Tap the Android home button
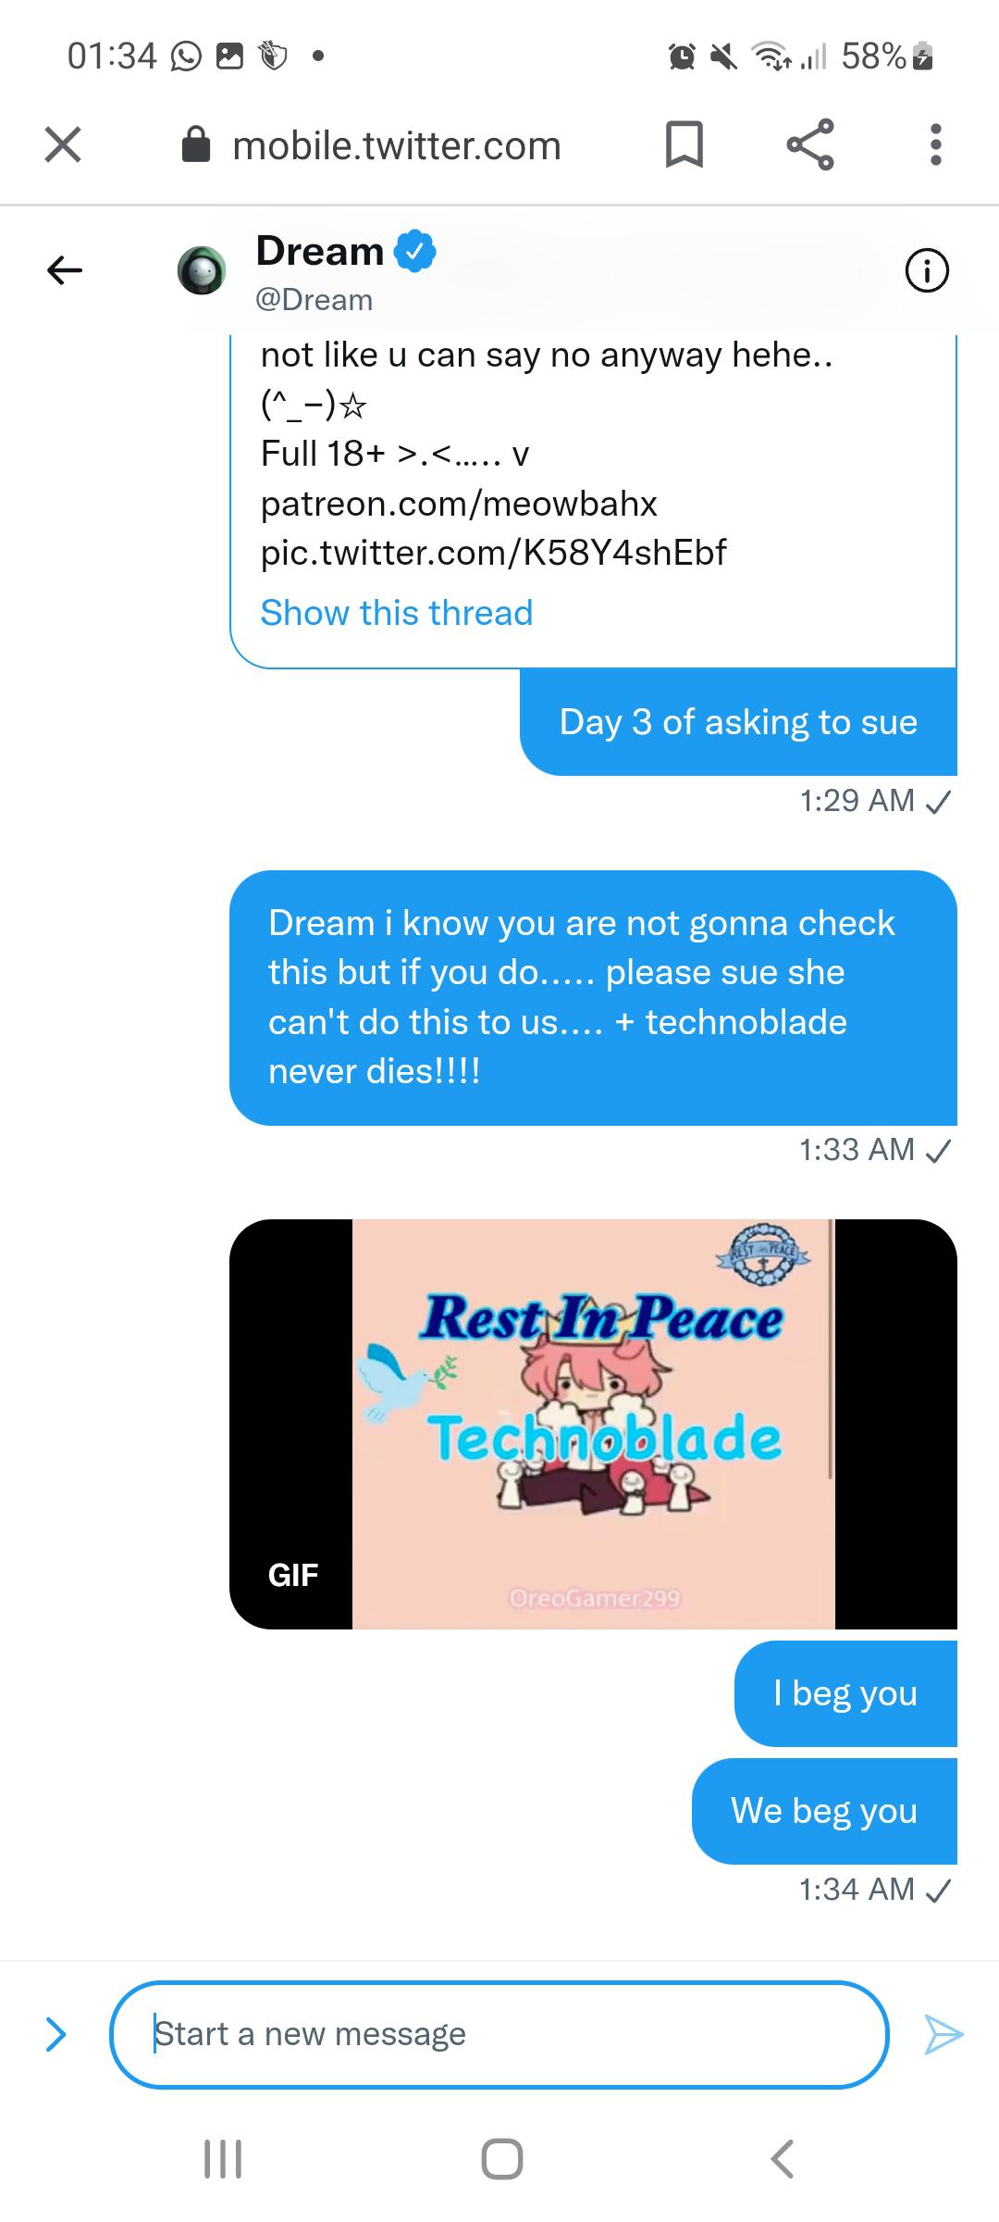This screenshot has height=2222, width=999. point(502,2159)
